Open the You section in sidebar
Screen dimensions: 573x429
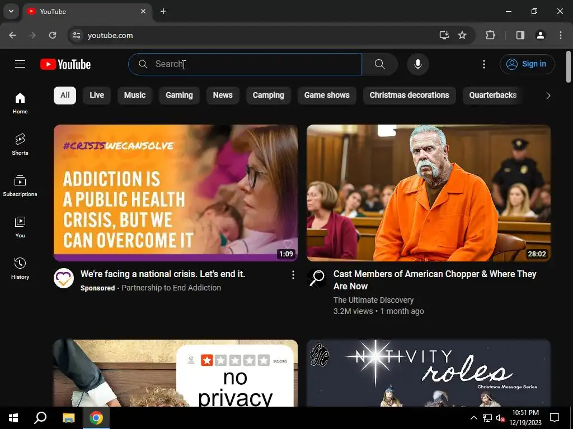(20, 227)
